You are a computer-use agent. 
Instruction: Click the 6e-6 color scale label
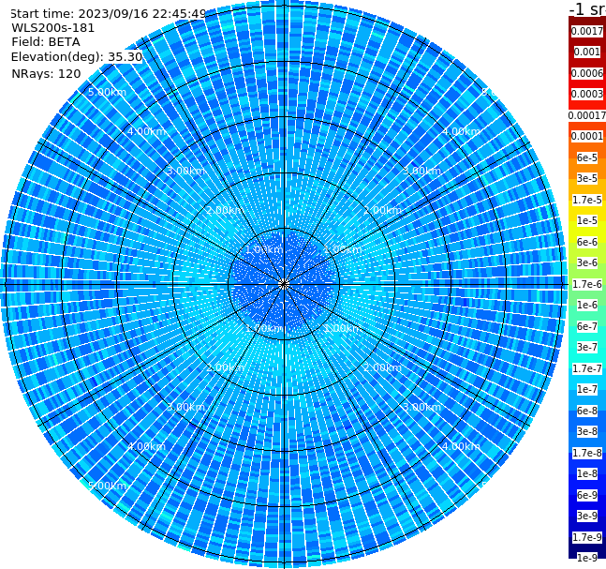pos(587,242)
